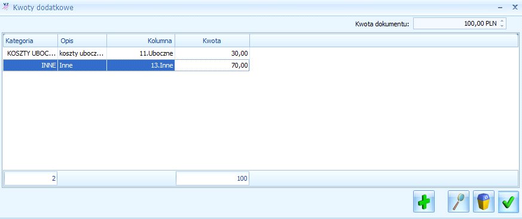Sort by the Kwota column header
This screenshot has height=219, width=522.
(x=212, y=41)
